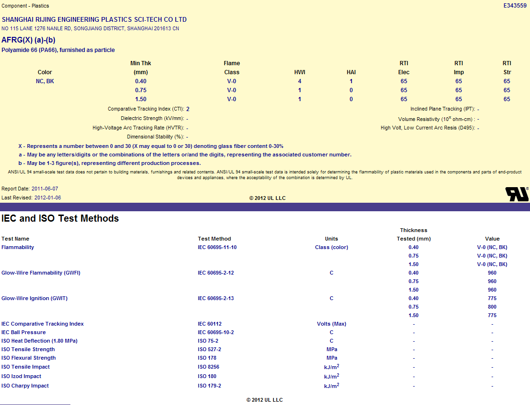Open the ISO Charpy Impact link
The height and width of the screenshot is (405, 530).
click(25, 386)
